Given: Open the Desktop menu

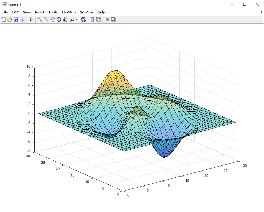Looking at the screenshot, I should [x=69, y=12].
